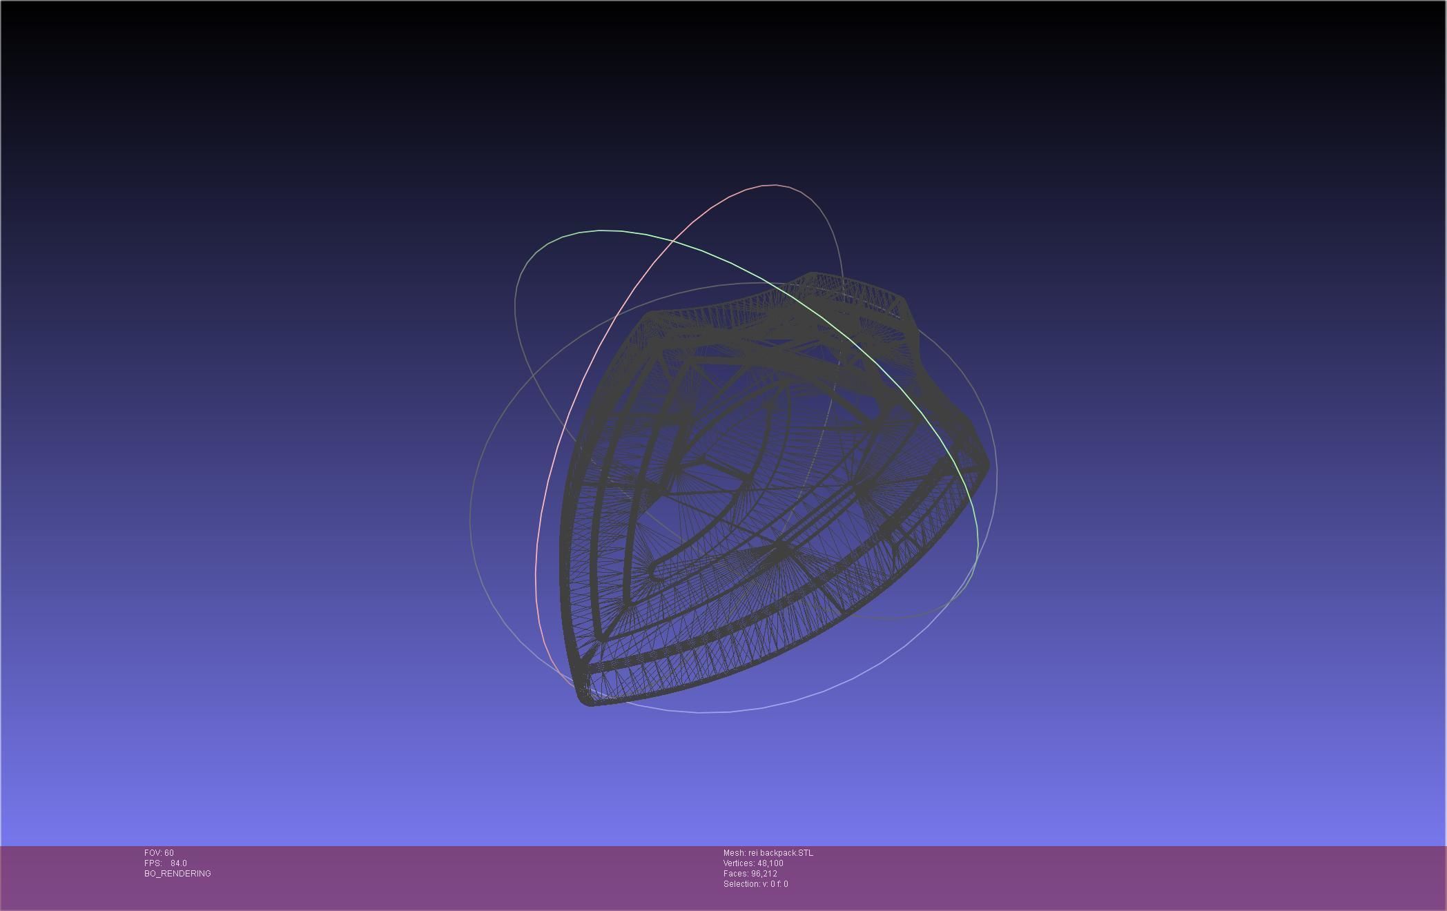Click the FPS 84.0 readout
1447x911 pixels.
tap(166, 863)
